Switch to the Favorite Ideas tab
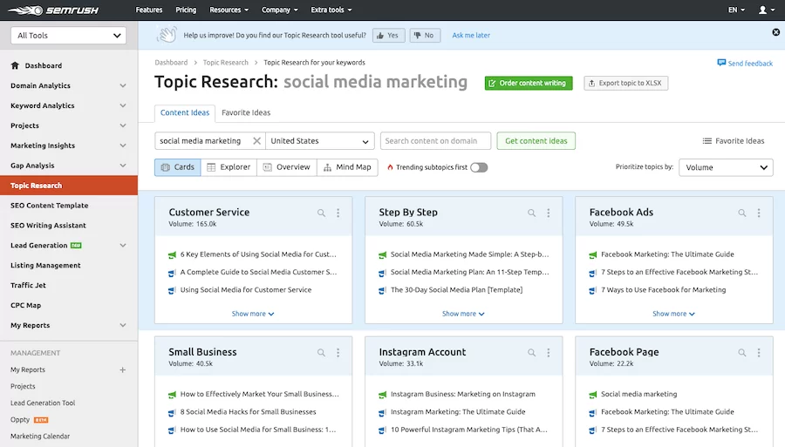This screenshot has height=447, width=785. point(246,113)
